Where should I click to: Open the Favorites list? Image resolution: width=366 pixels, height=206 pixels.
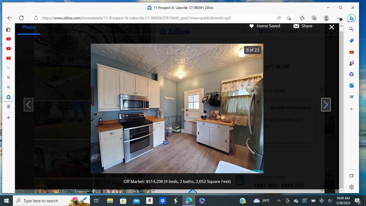coord(302,18)
